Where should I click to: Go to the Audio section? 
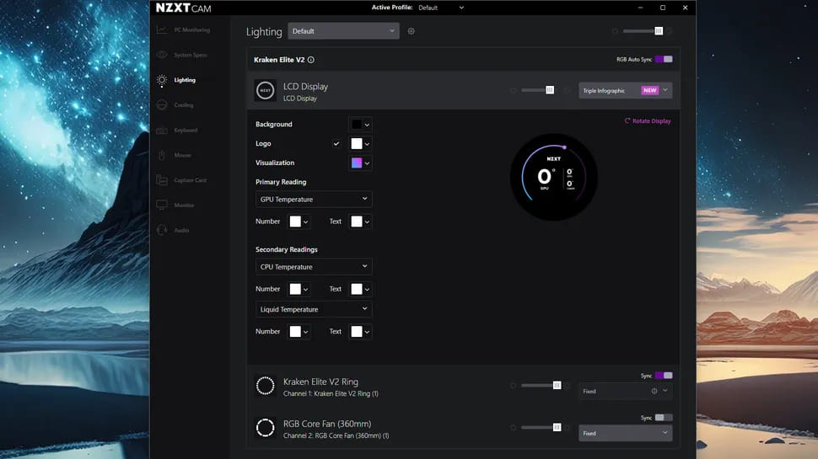[x=162, y=230]
